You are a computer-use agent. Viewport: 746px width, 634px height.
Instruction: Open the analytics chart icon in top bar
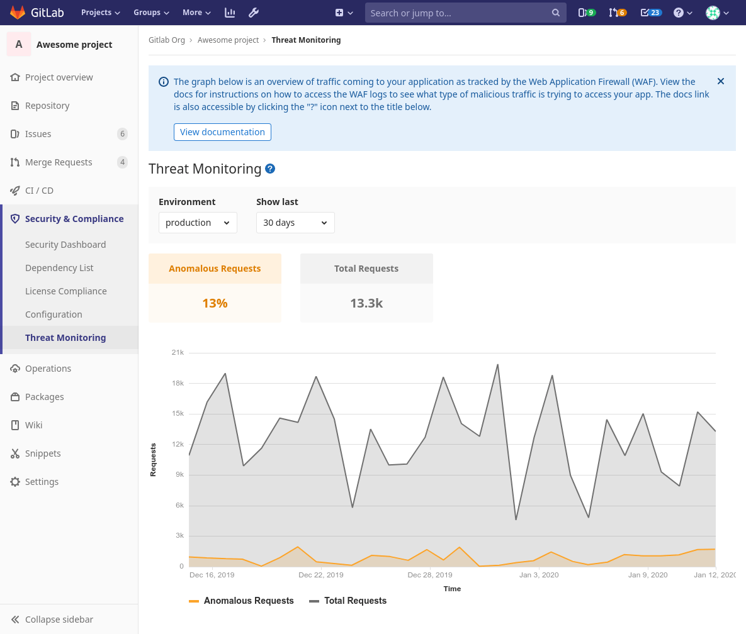(x=229, y=13)
